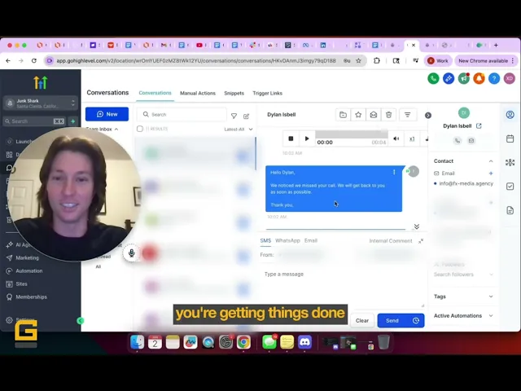Click the email contact envelope icon
Viewport: 521px width, 391px height.
(x=471, y=141)
